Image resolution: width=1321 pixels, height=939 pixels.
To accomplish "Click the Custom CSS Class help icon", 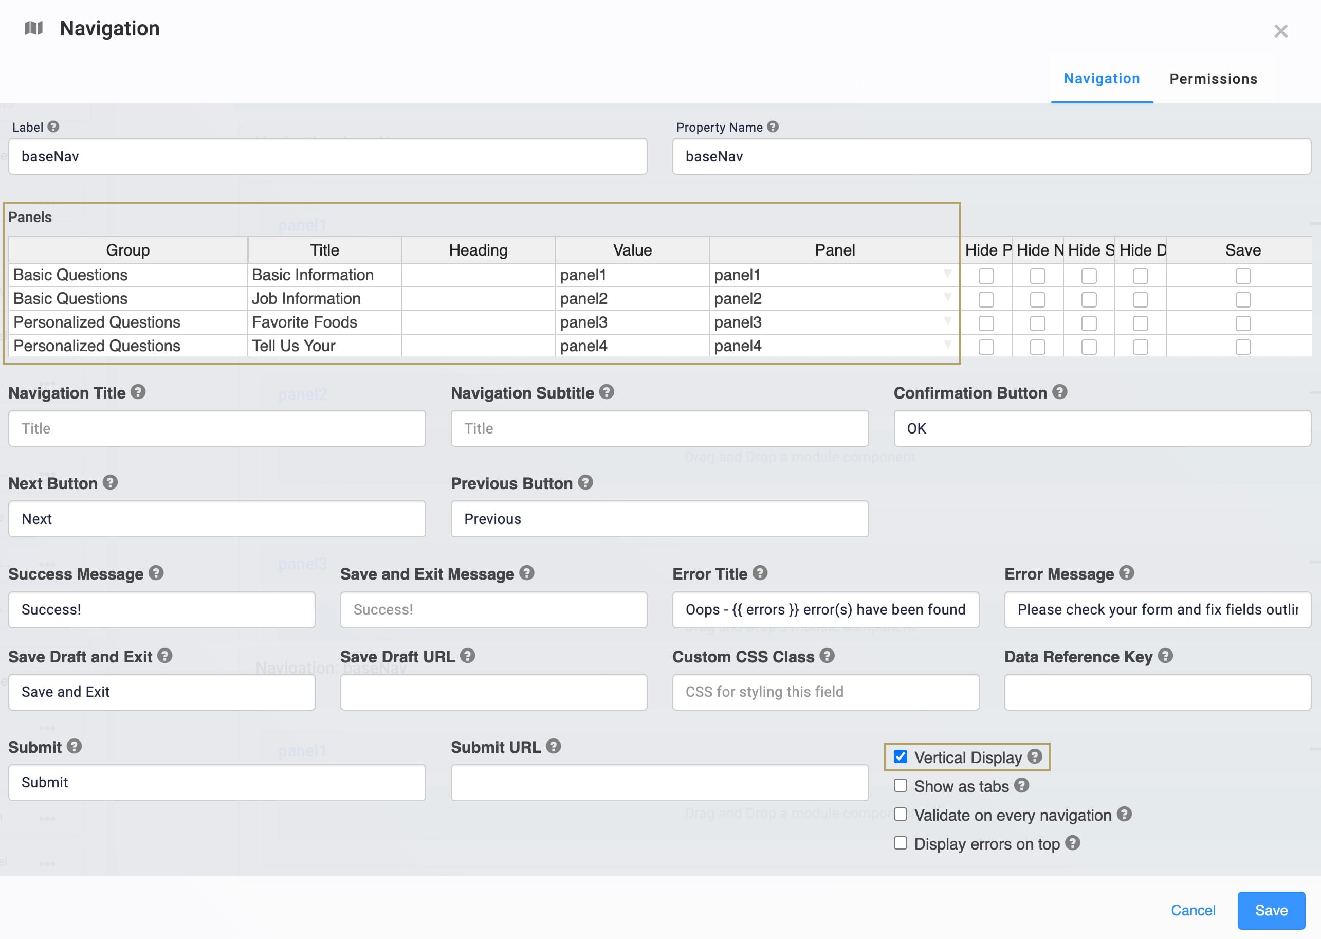I will click(827, 656).
